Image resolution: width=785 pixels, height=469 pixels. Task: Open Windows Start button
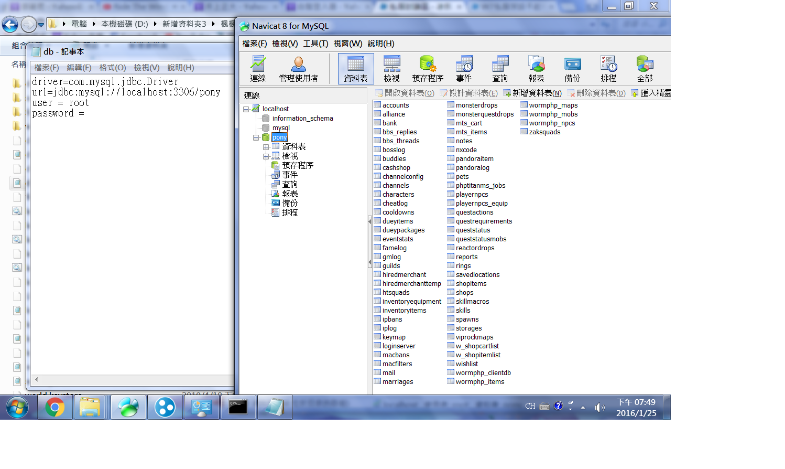17,408
